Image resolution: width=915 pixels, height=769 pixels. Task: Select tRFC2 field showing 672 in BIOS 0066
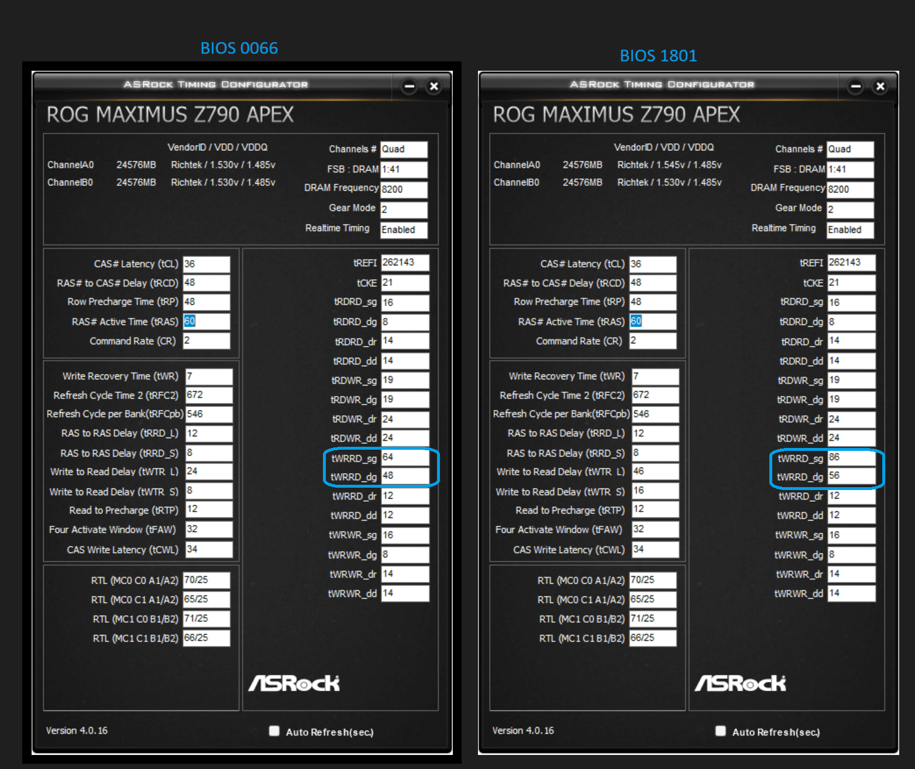(x=209, y=395)
